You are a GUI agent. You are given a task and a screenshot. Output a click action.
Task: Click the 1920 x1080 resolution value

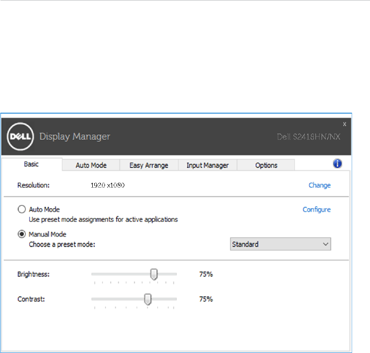(x=108, y=185)
